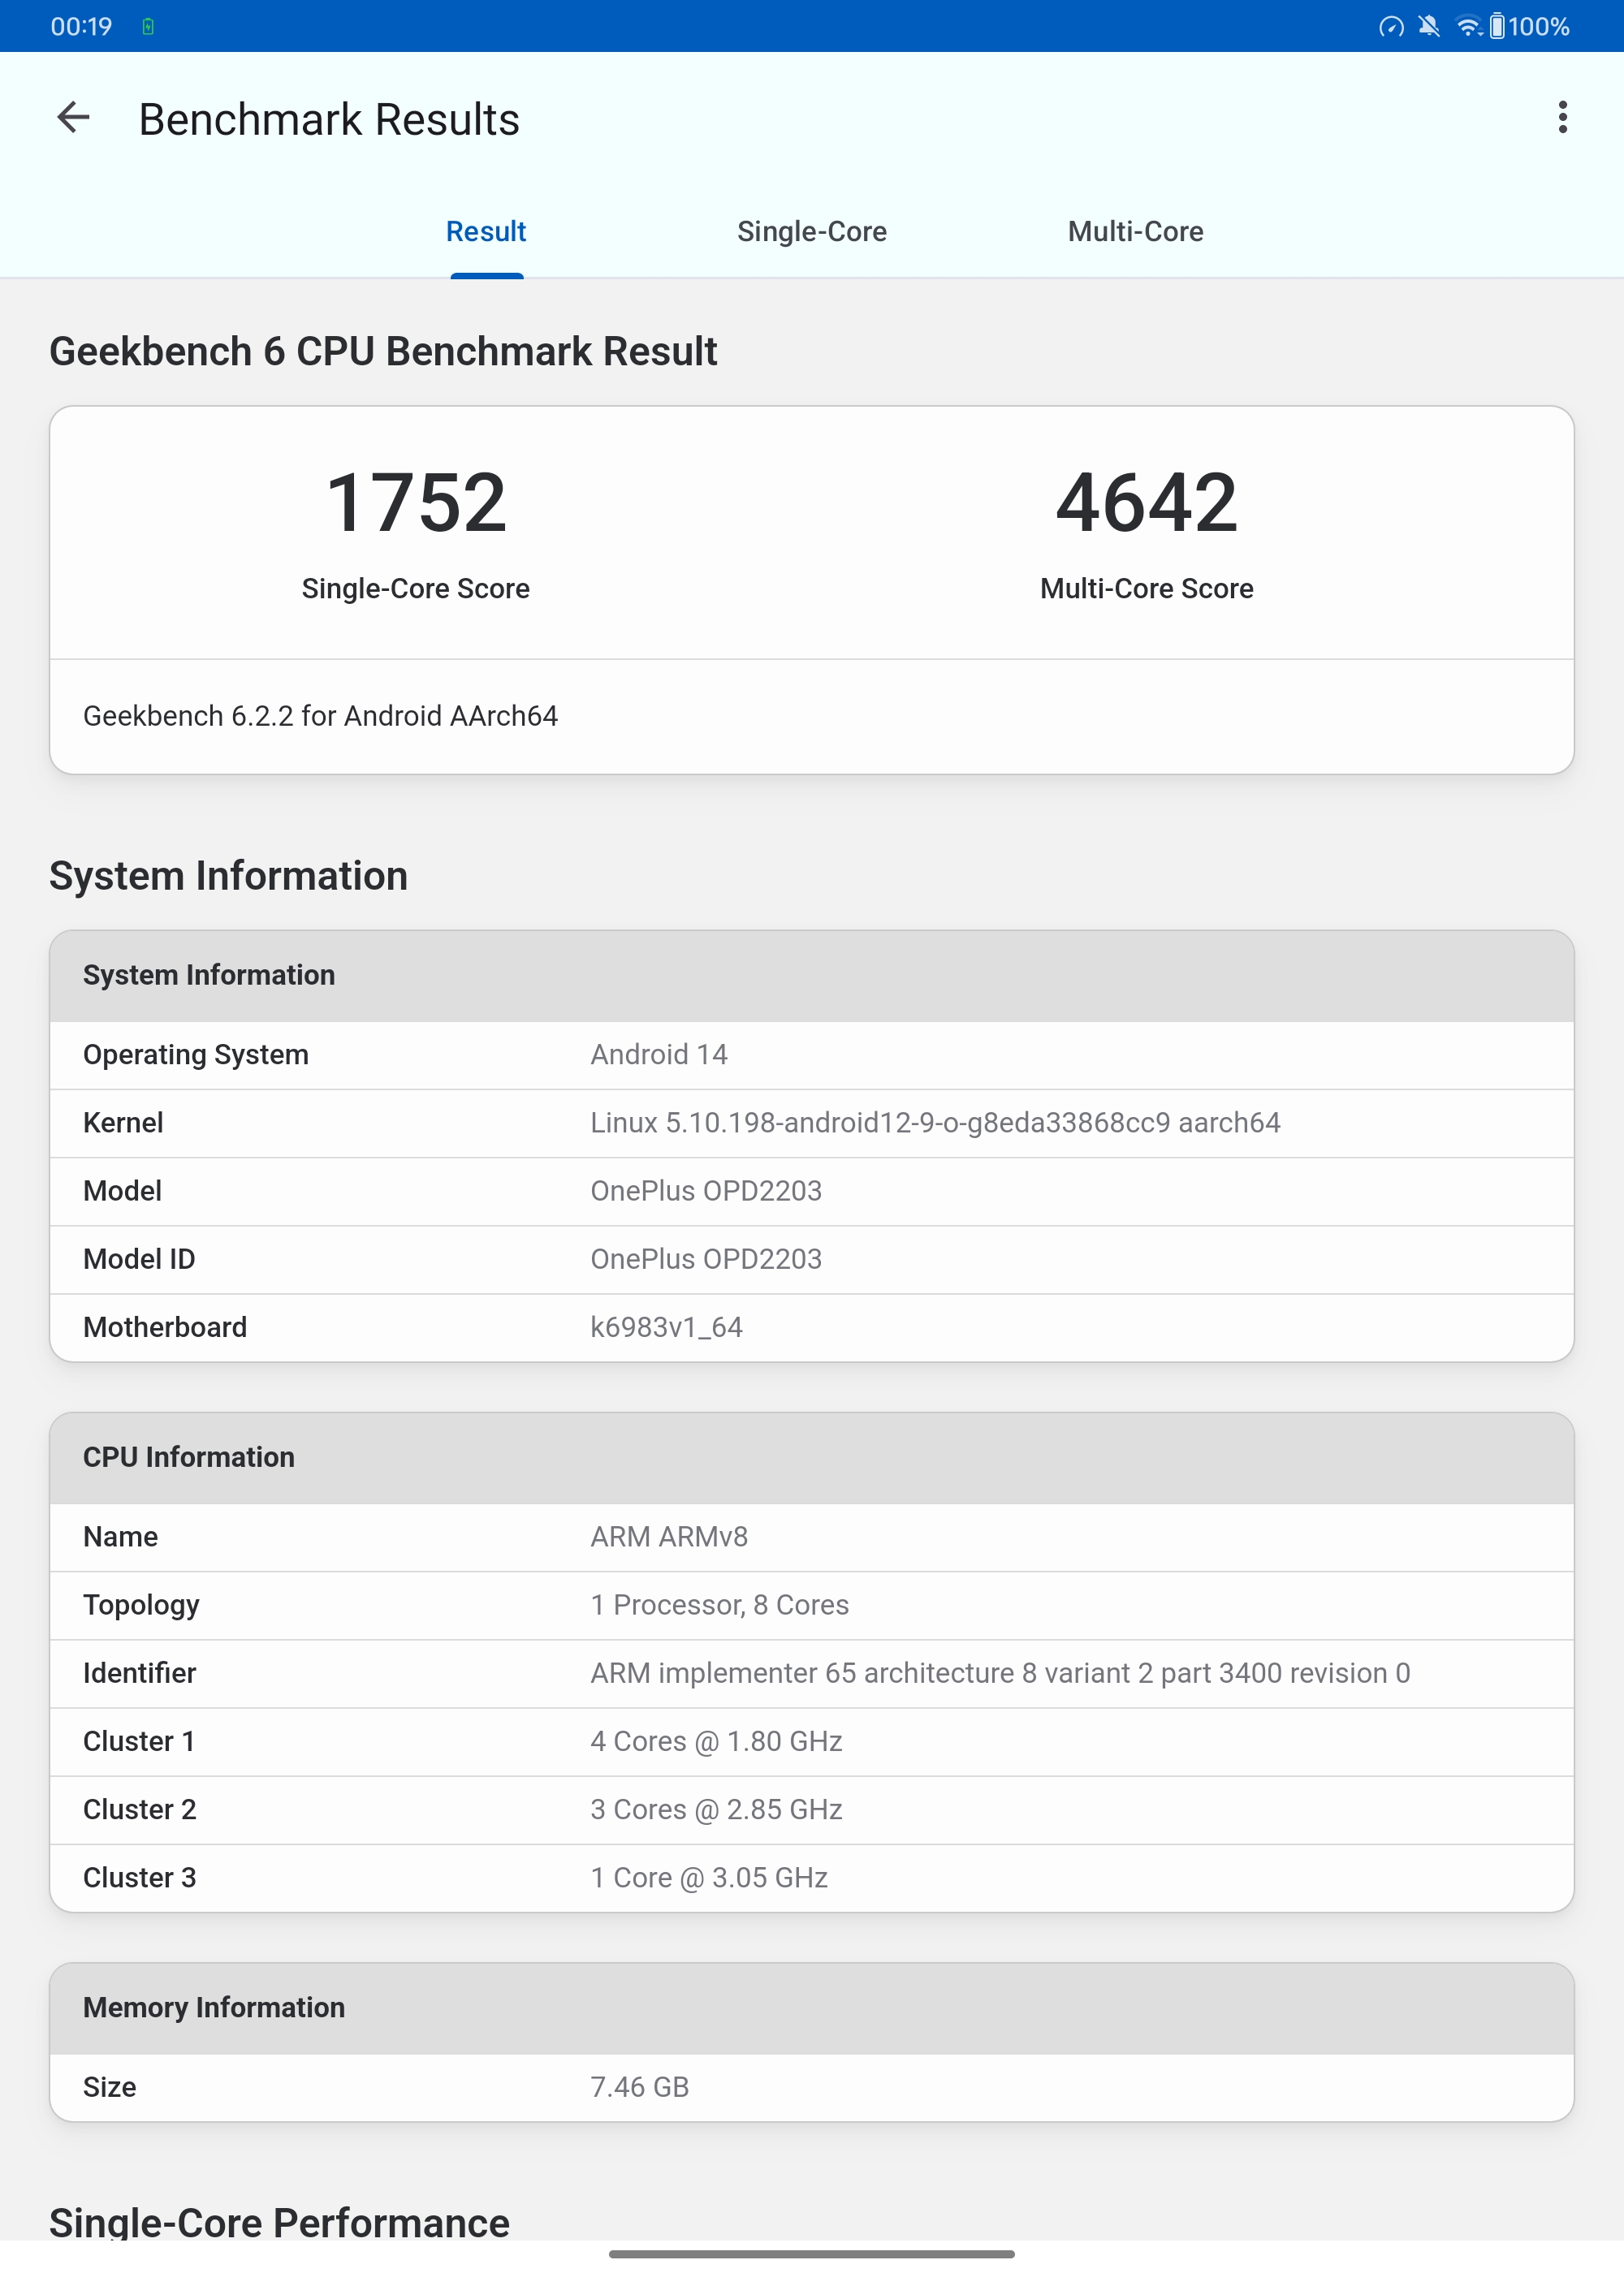The height and width of the screenshot is (2273, 1624).
Task: Tap Cluster 2 value 3 Cores @ 2.85 GHz
Action: click(x=716, y=1809)
